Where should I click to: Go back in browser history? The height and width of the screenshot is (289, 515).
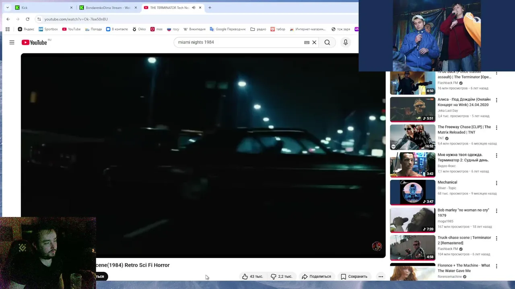[8, 19]
